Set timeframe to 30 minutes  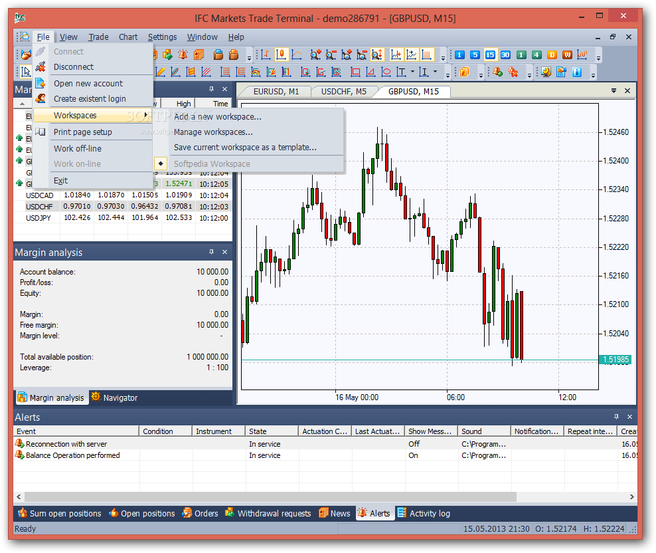[x=505, y=55]
